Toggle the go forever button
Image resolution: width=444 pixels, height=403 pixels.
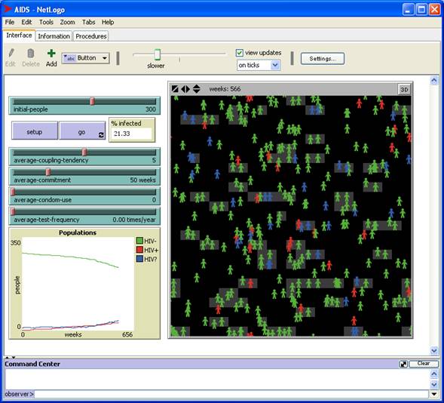tap(82, 131)
